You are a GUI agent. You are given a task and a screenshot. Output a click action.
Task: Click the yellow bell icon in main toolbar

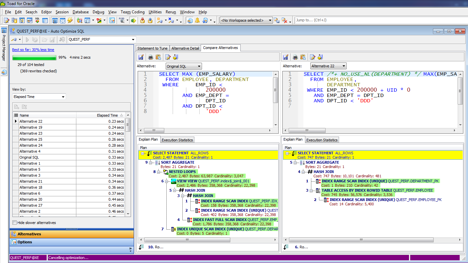197,20
